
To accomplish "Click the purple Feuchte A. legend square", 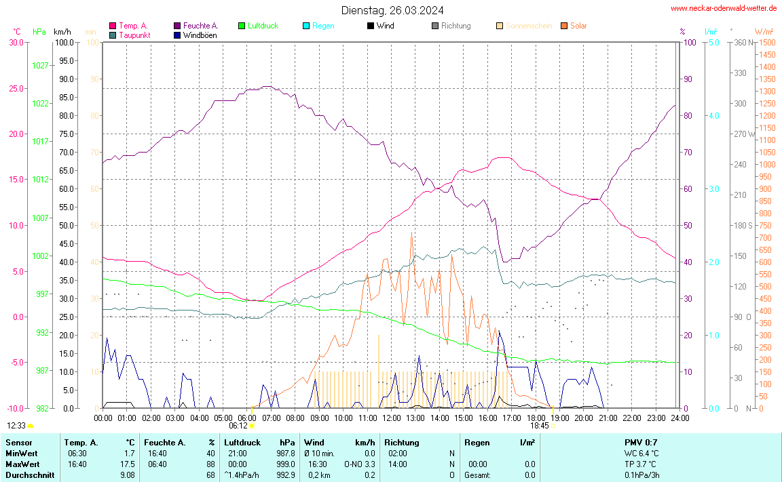I will [177, 26].
